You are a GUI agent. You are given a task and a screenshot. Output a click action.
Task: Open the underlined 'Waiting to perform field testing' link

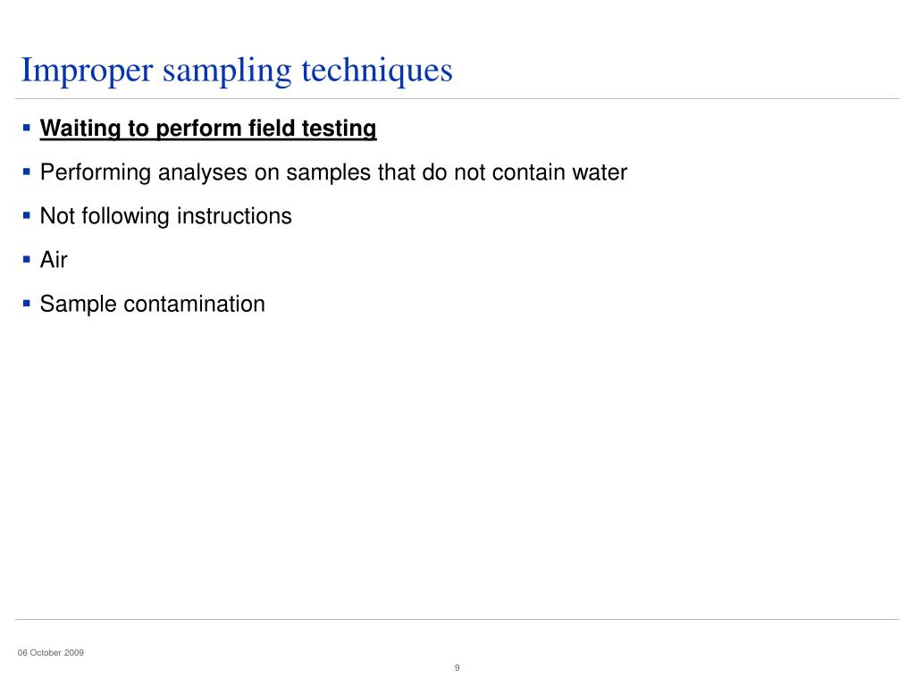pos(208,129)
